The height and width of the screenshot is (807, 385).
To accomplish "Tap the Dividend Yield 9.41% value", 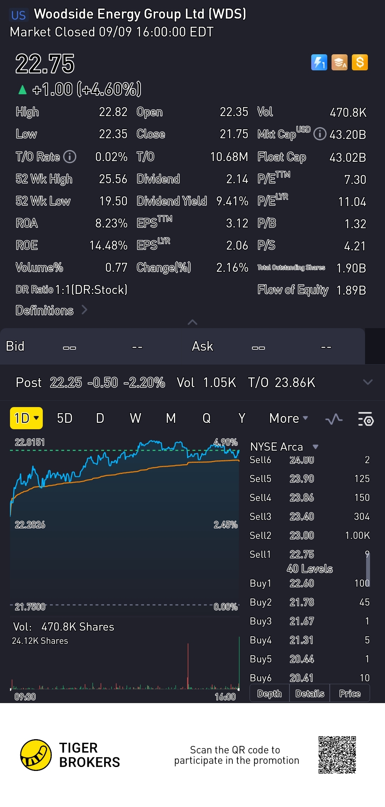I will tap(232, 201).
